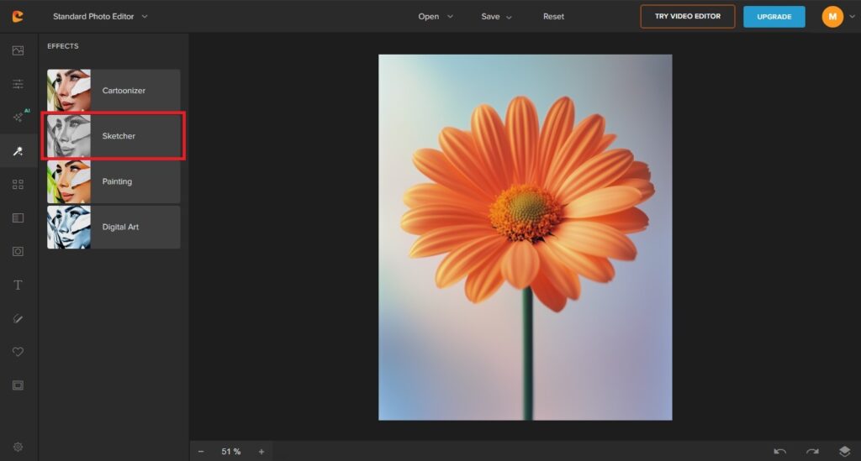Click the Sketcher preview thumbnail
The height and width of the screenshot is (461, 861).
69,136
